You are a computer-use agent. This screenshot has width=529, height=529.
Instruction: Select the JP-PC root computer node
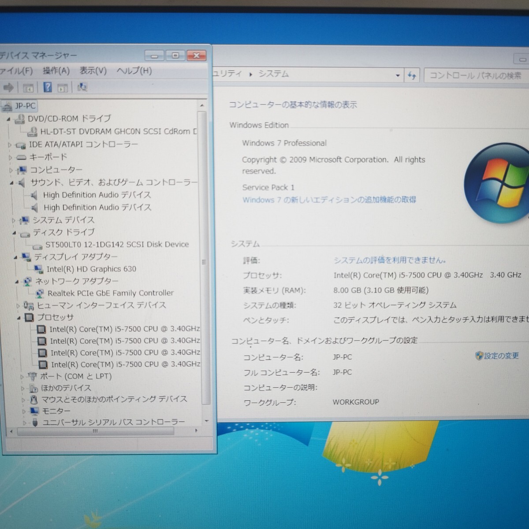[x=25, y=106]
